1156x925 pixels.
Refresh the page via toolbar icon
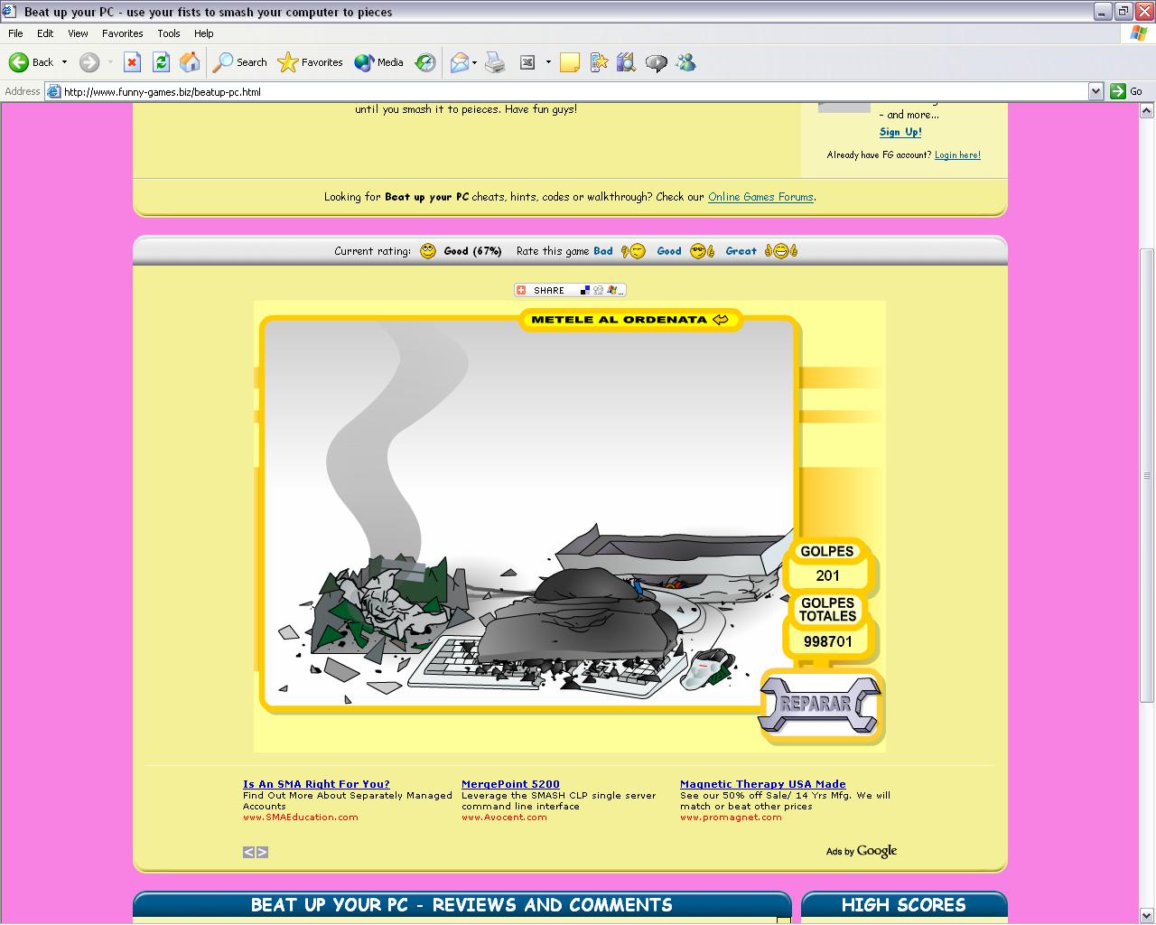pos(161,62)
